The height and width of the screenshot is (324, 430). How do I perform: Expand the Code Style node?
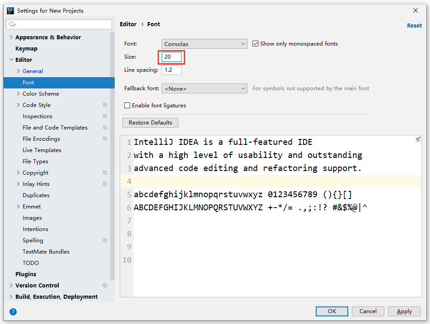click(19, 105)
